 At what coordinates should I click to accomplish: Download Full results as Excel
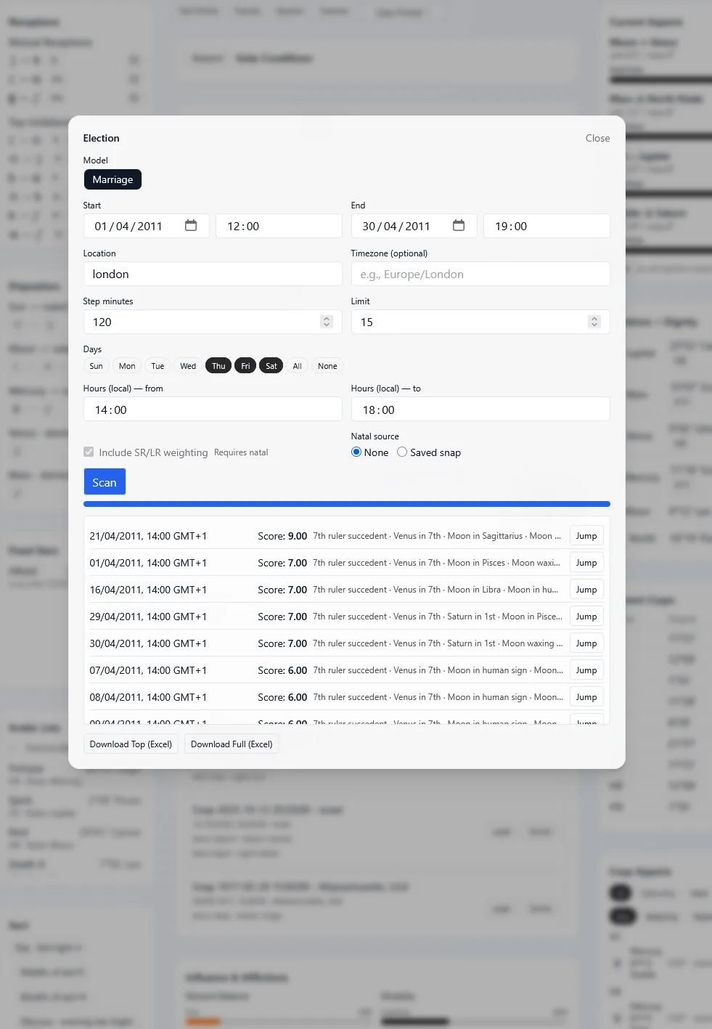coord(232,744)
